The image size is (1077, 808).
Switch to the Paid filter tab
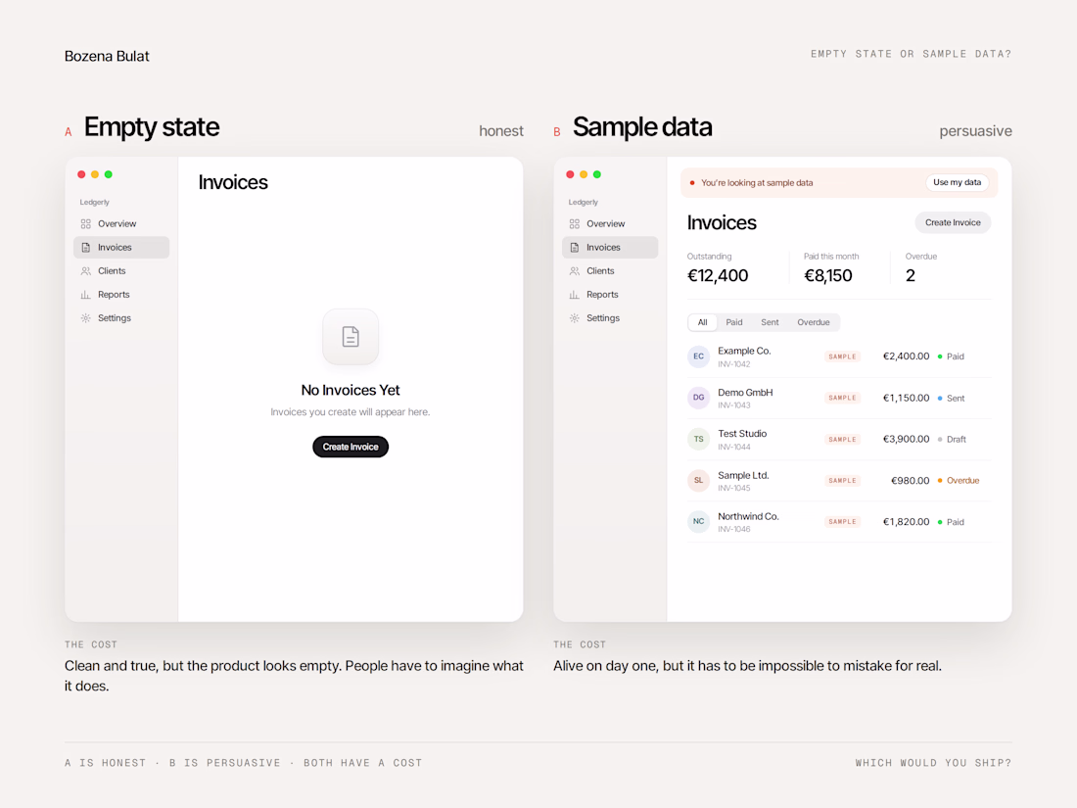pyautogui.click(x=734, y=322)
